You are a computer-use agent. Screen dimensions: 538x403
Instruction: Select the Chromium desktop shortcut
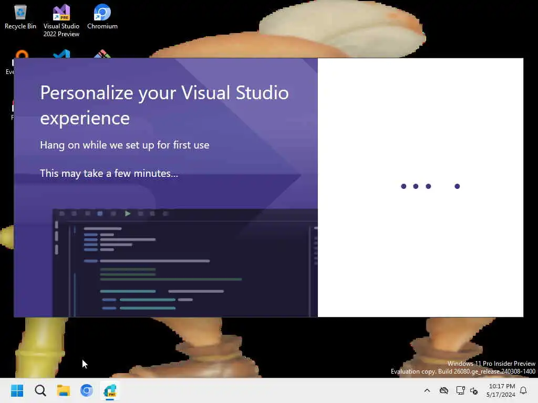click(102, 17)
